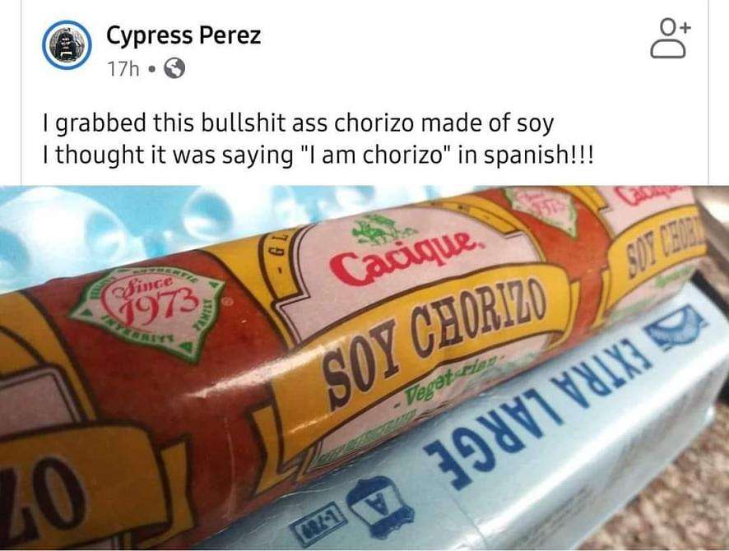Open the 17h post timestamp
The height and width of the screenshot is (551, 729).
pyautogui.click(x=123, y=70)
